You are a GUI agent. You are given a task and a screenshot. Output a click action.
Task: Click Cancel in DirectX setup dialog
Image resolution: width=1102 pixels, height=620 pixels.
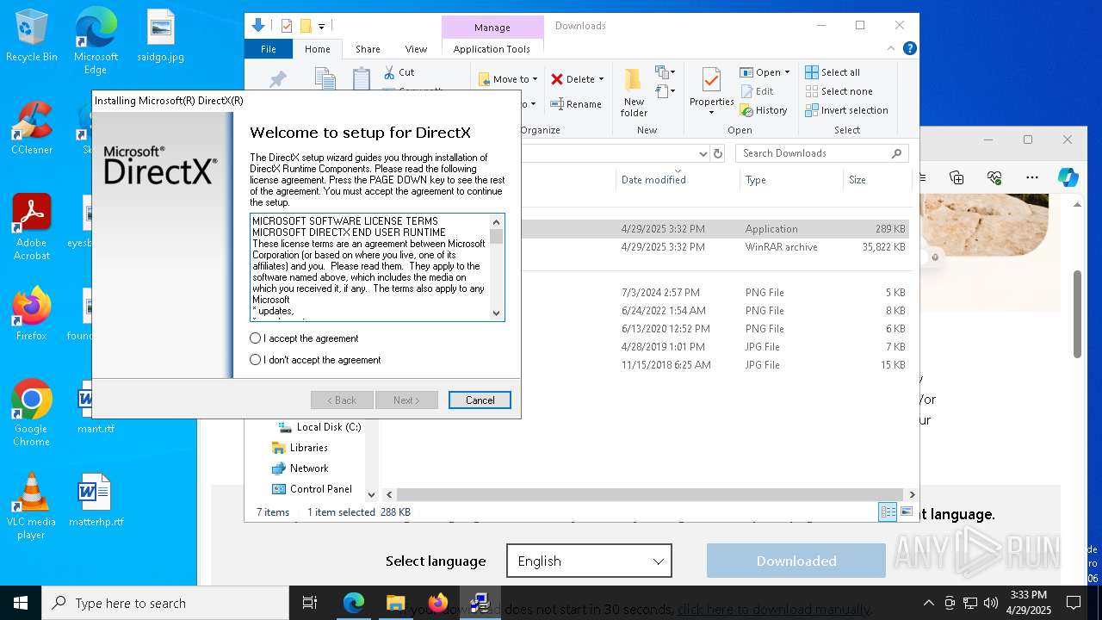(480, 400)
